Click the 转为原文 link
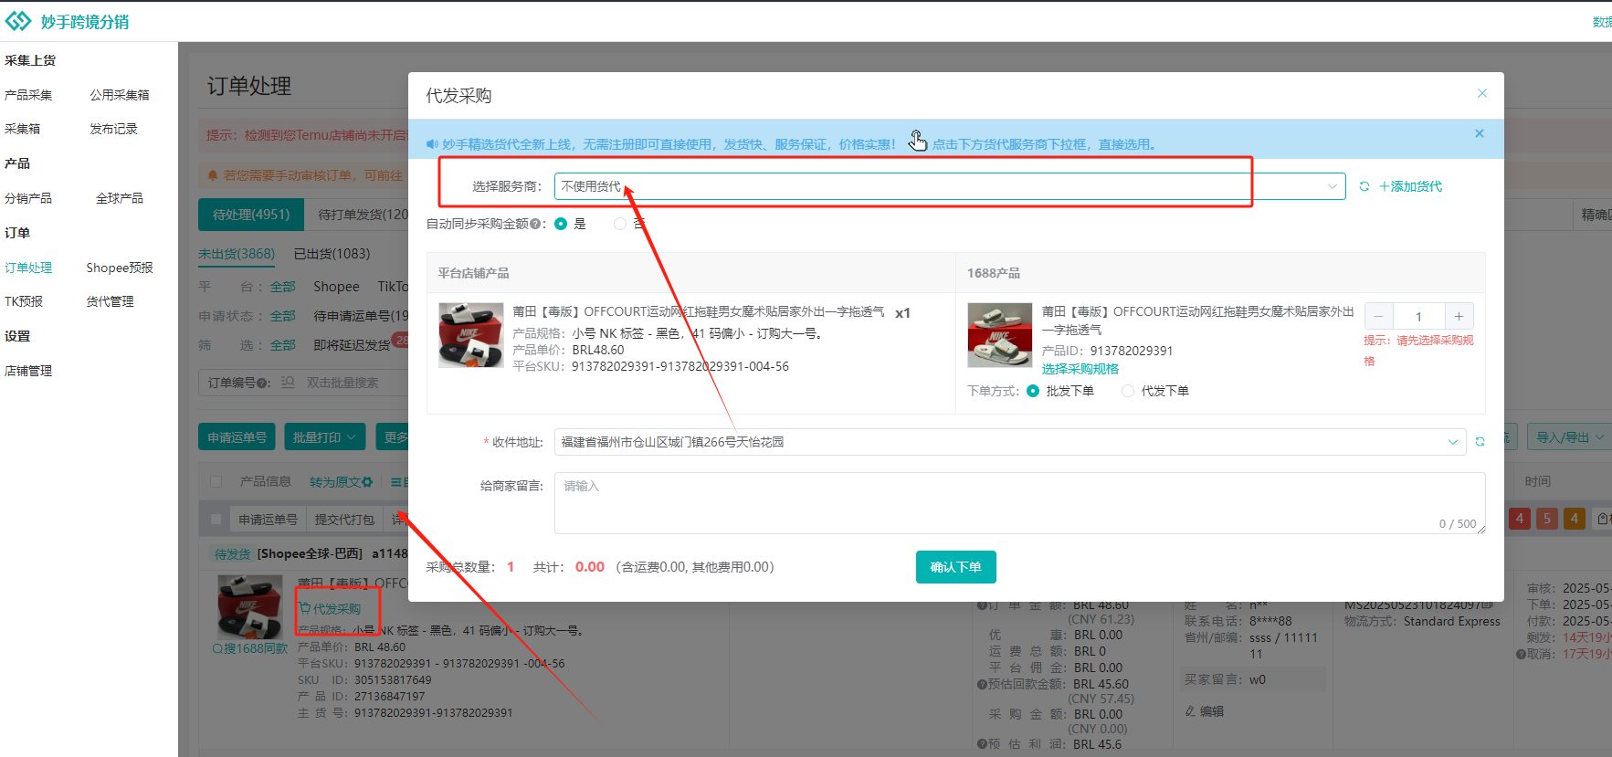 tap(335, 481)
